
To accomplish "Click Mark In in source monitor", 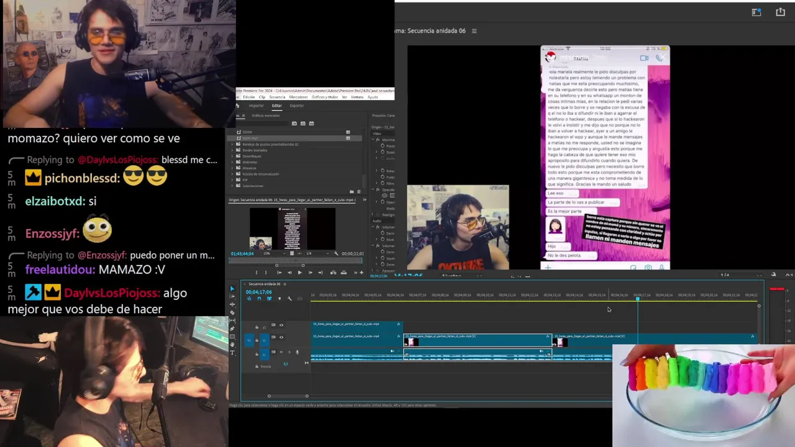I will click(256, 273).
